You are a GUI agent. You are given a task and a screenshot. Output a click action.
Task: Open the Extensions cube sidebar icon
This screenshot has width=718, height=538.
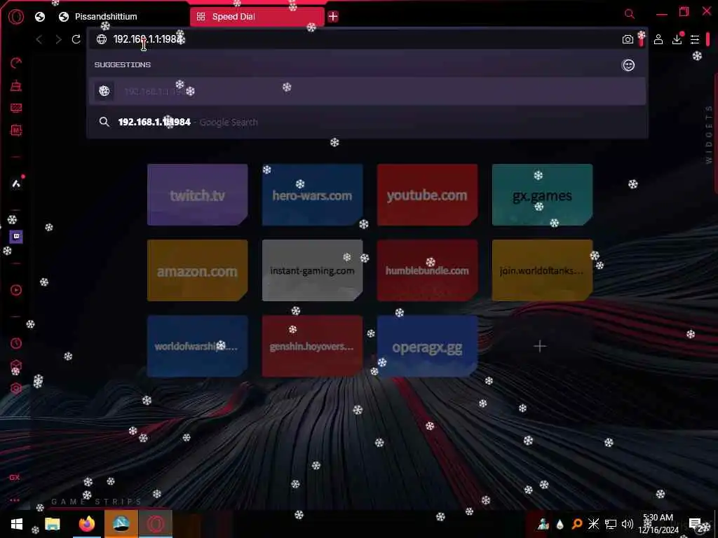tap(16, 366)
